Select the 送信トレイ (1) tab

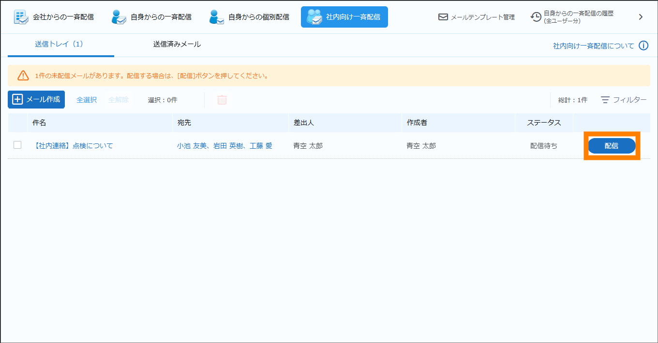click(x=59, y=44)
